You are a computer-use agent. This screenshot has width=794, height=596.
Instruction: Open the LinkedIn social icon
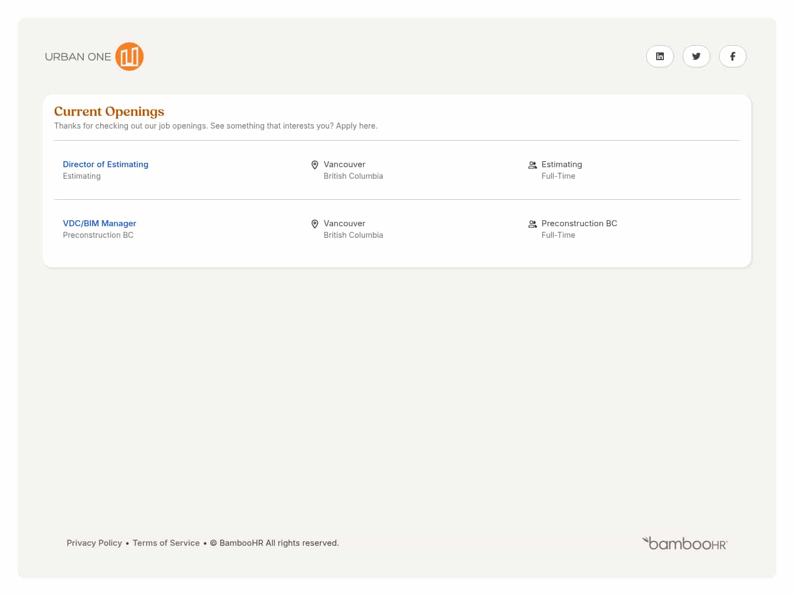[x=660, y=56]
